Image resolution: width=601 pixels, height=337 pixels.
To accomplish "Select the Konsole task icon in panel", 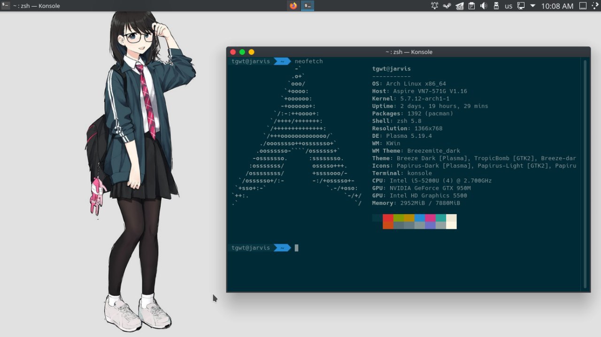I will tap(308, 6).
